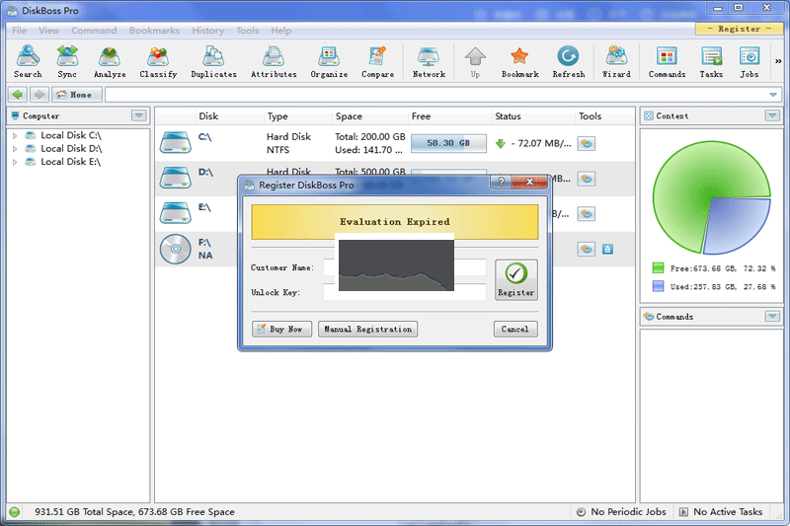The width and height of the screenshot is (790, 526).
Task: Click Buy Now button
Action: click(x=281, y=329)
